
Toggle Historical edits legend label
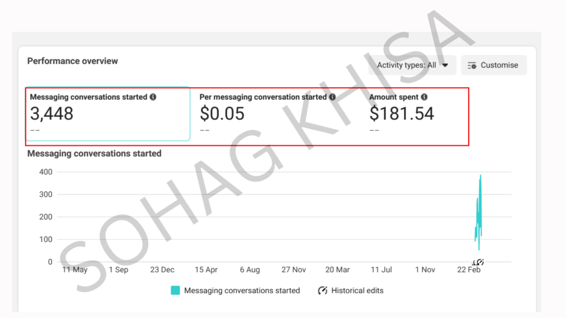pos(357,290)
